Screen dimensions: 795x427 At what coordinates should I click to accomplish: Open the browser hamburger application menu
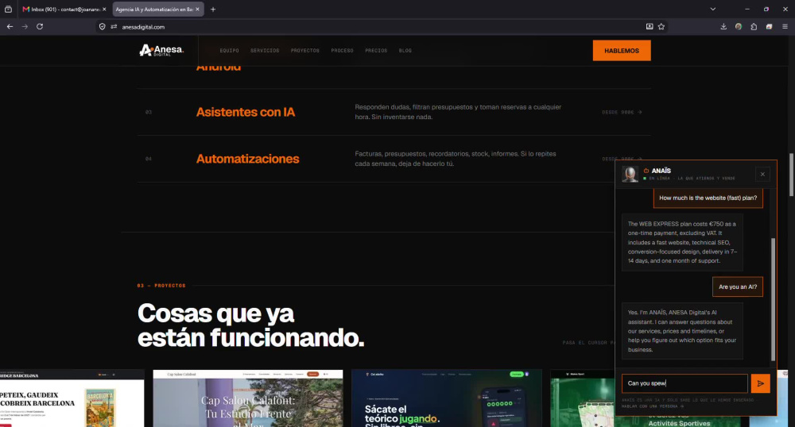785,27
